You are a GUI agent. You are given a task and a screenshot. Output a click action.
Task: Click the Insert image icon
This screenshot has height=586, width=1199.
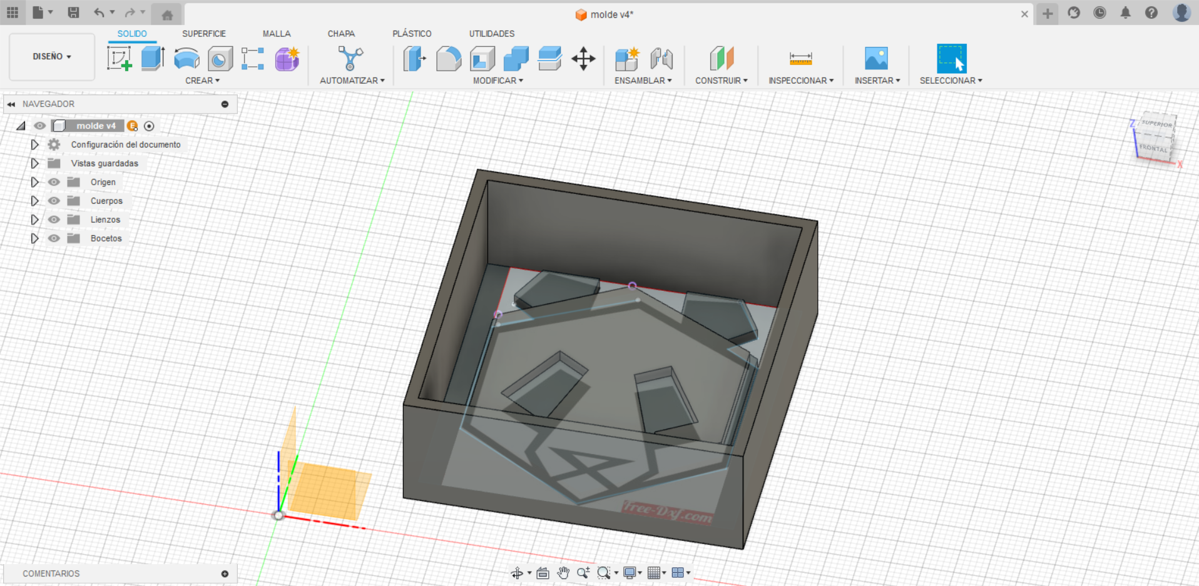click(876, 59)
